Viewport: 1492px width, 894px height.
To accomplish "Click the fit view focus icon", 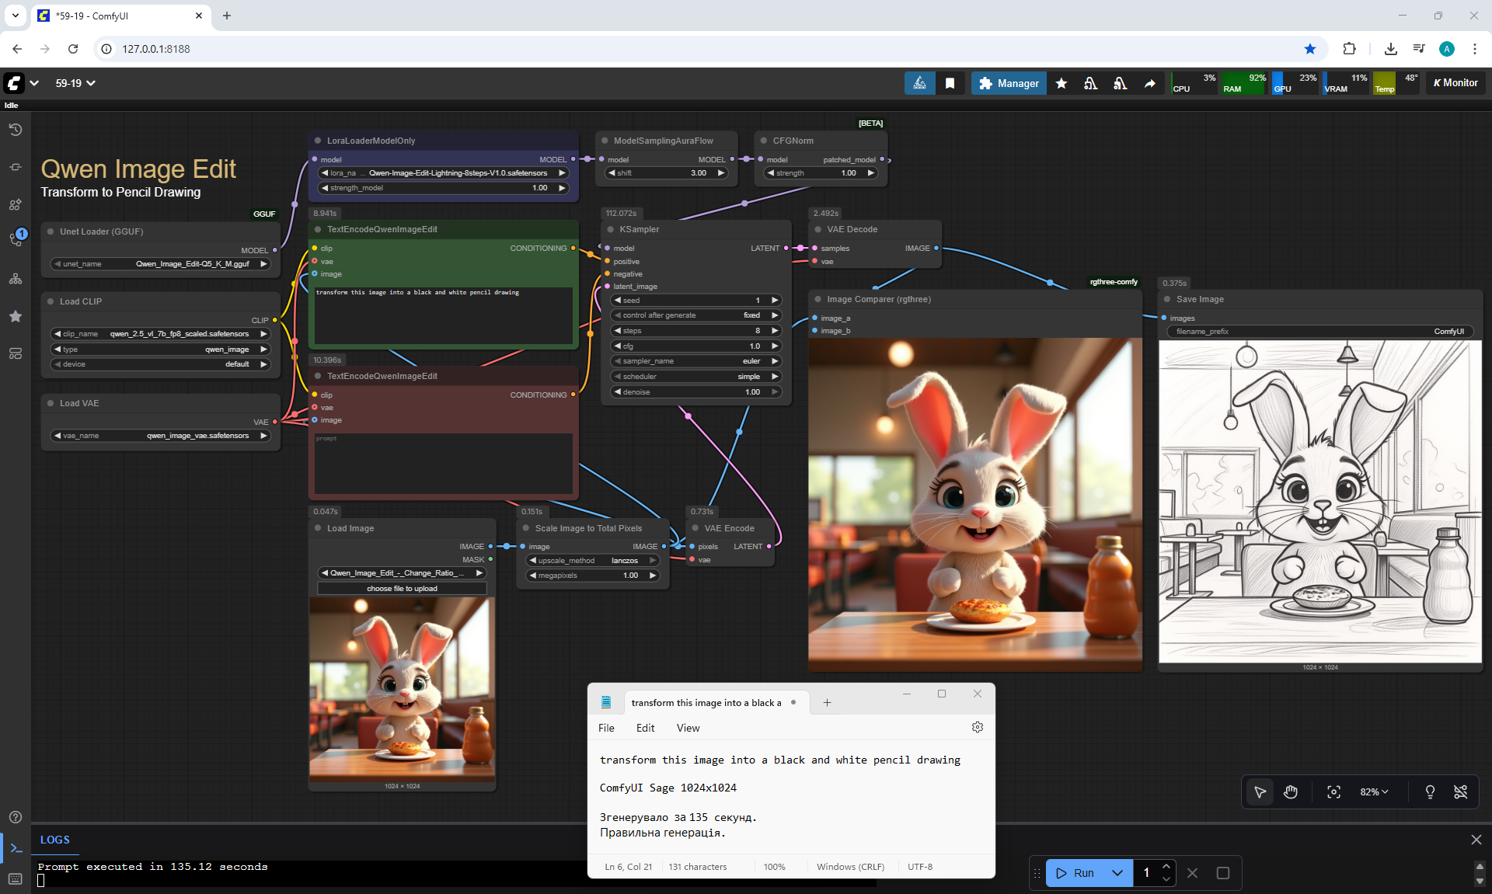I will (x=1333, y=791).
